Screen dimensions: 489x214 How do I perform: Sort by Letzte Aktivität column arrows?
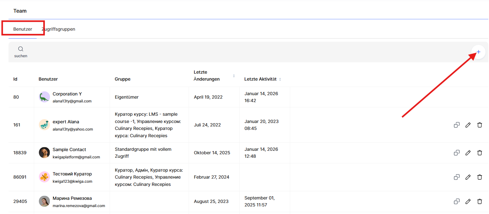point(280,79)
